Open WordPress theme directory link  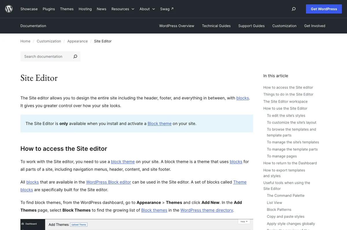coord(207,210)
